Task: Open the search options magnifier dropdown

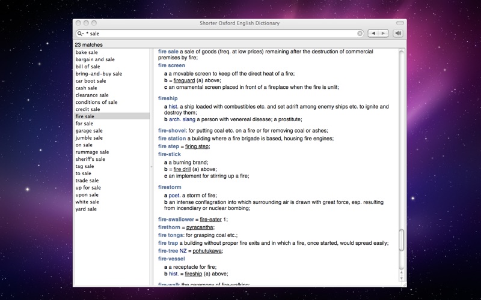Action: [x=81, y=34]
